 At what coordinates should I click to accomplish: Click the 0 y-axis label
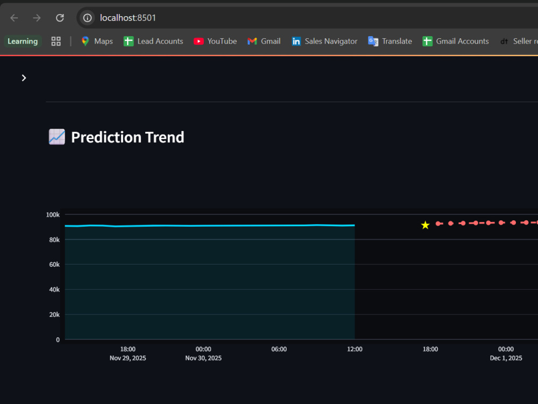pyautogui.click(x=58, y=340)
